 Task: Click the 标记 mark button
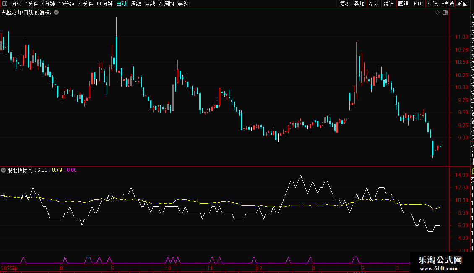pos(432,4)
